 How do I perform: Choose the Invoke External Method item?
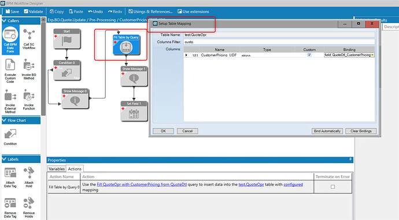point(10,101)
